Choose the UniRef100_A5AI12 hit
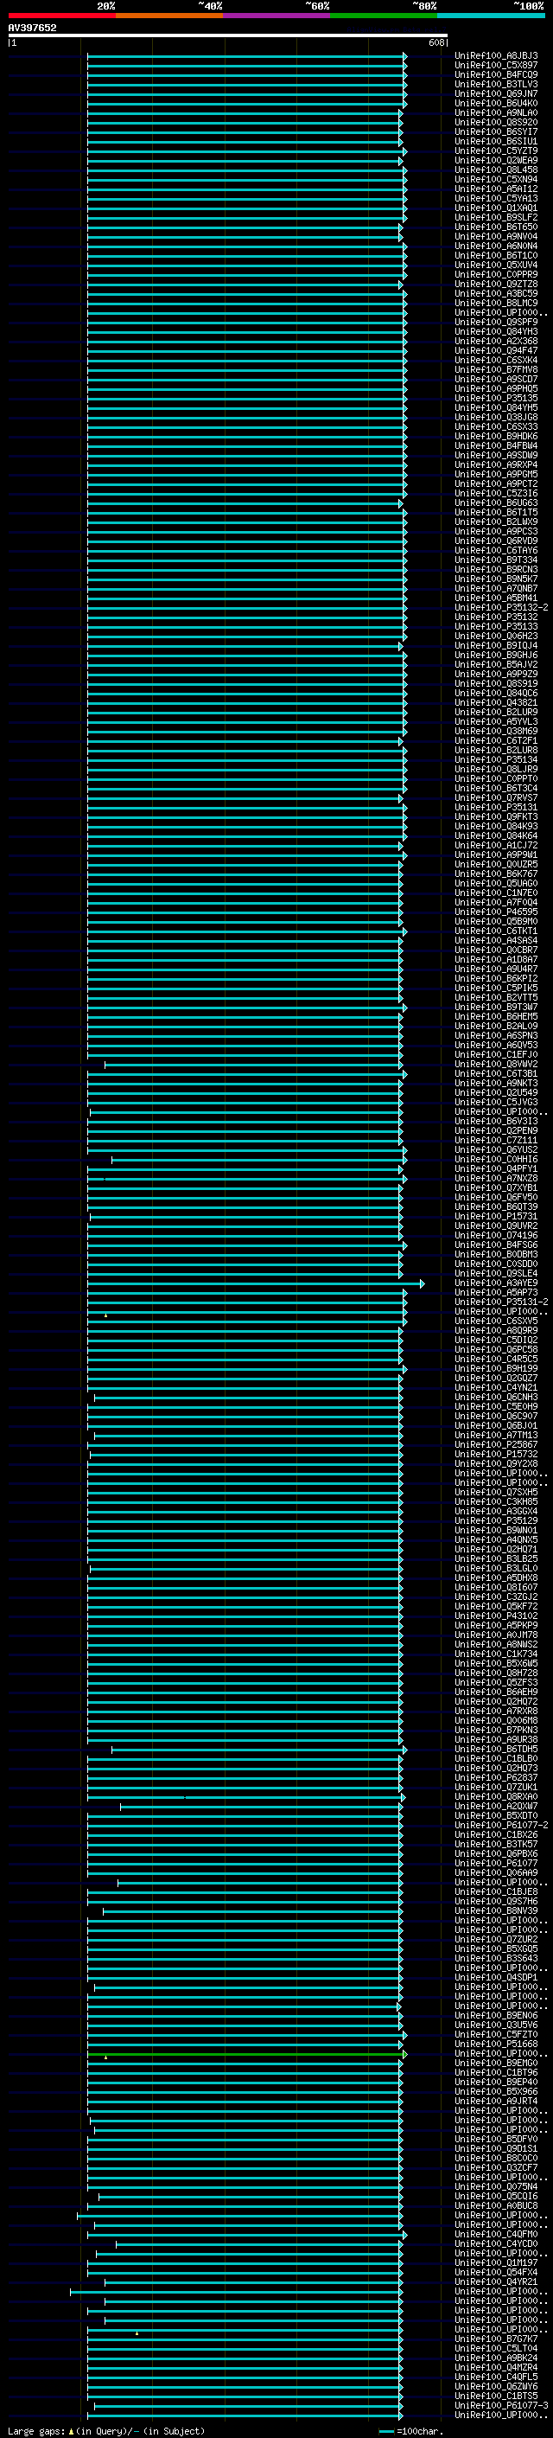 click(x=496, y=189)
